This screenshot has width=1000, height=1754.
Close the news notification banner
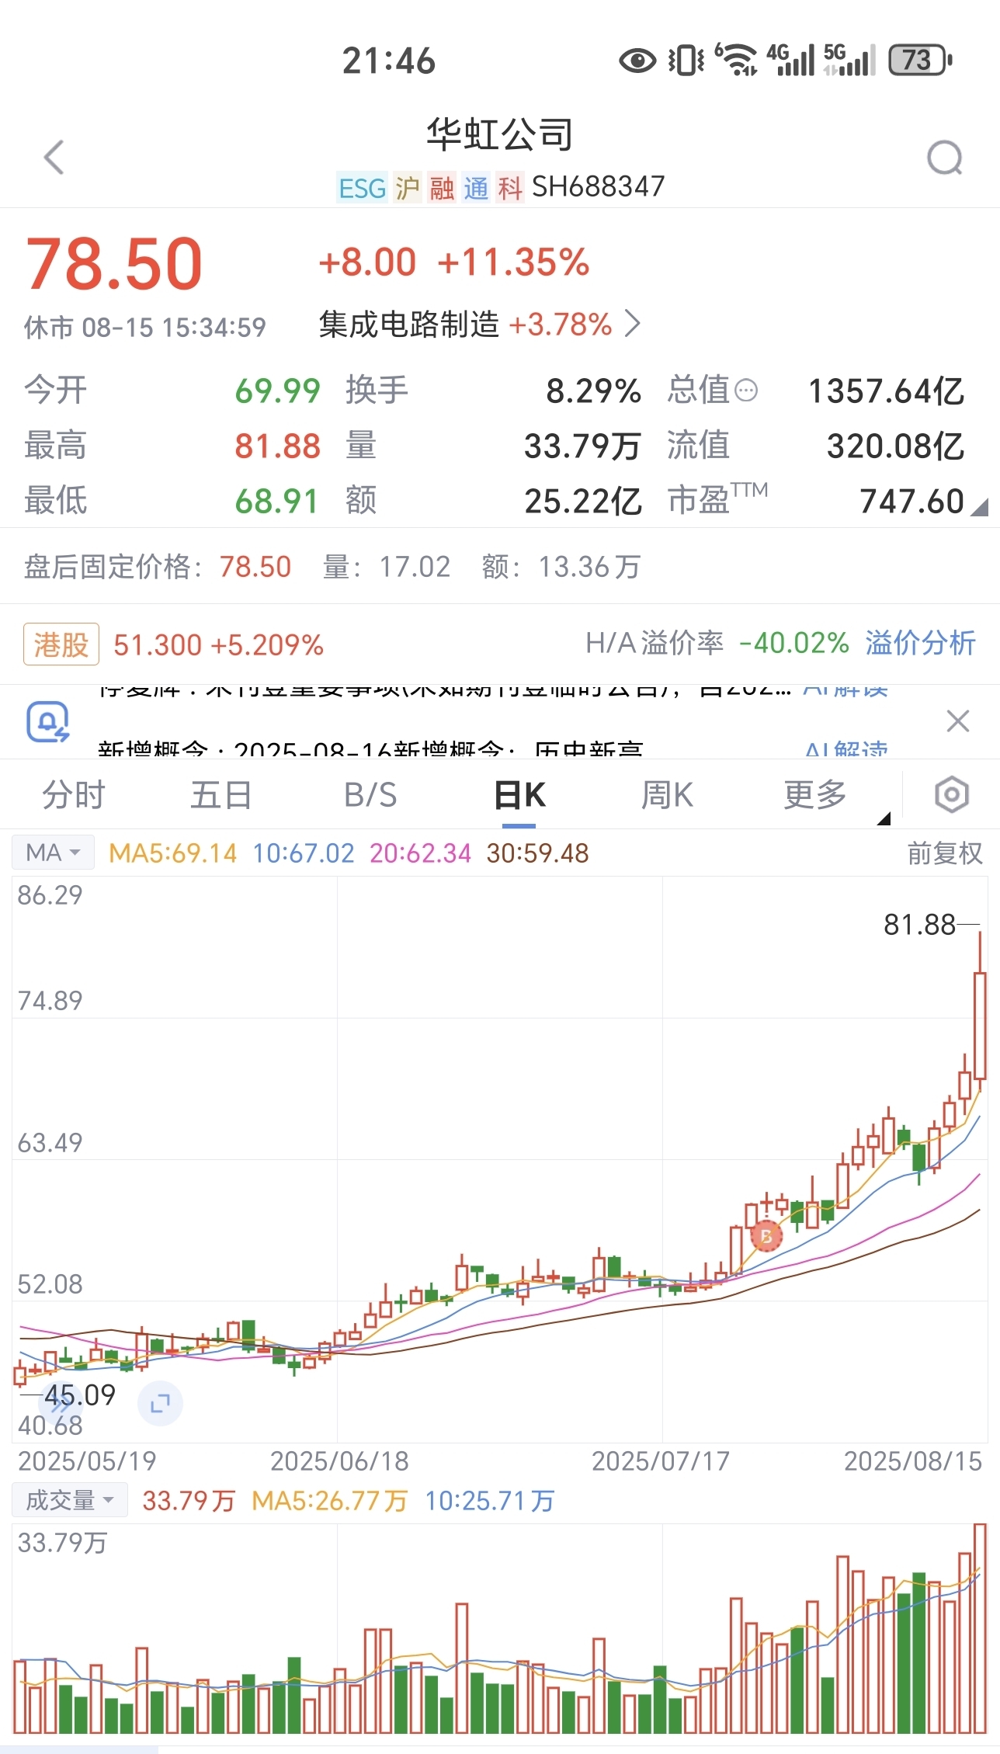click(x=958, y=721)
